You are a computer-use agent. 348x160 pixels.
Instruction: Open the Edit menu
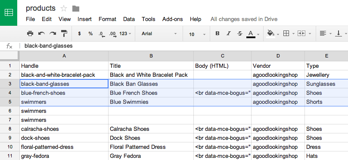point(47,19)
